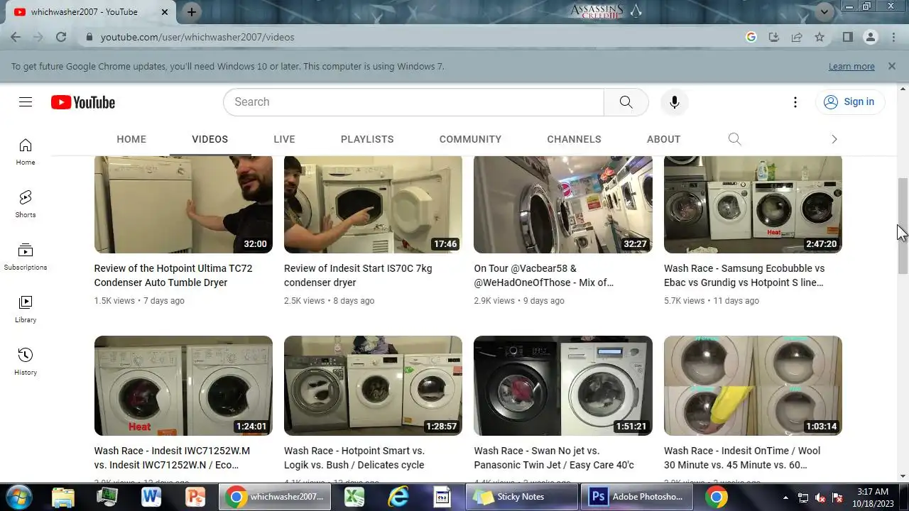Viewport: 909px width, 511px height.
Task: Play the 1:24:01 Indesit race thumbnail
Action: (183, 385)
